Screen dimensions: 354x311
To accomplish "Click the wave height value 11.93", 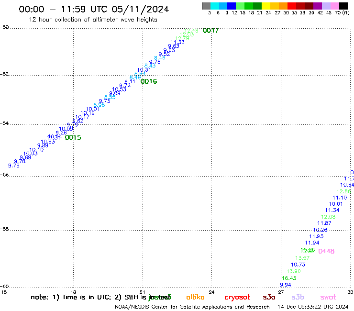I will pyautogui.click(x=316, y=236).
